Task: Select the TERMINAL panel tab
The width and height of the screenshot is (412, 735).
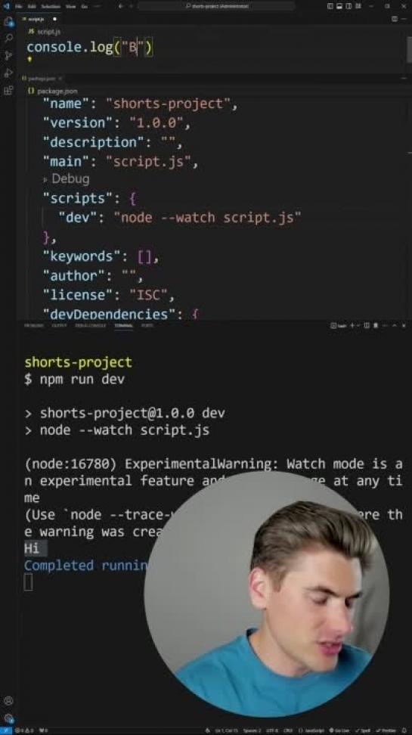Action: pos(124,325)
